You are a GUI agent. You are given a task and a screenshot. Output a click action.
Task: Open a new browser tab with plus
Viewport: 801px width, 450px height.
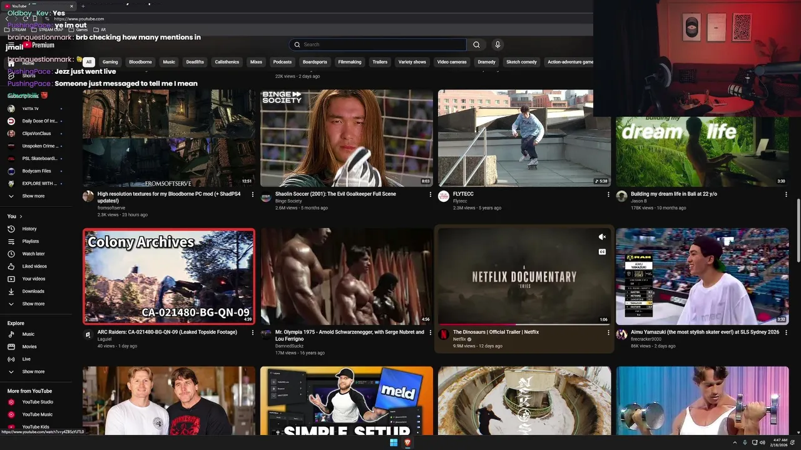[83, 6]
